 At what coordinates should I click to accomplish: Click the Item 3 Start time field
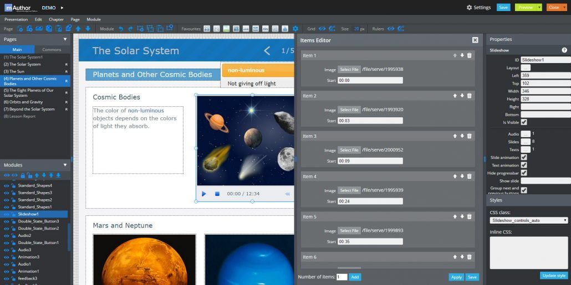tap(370, 160)
